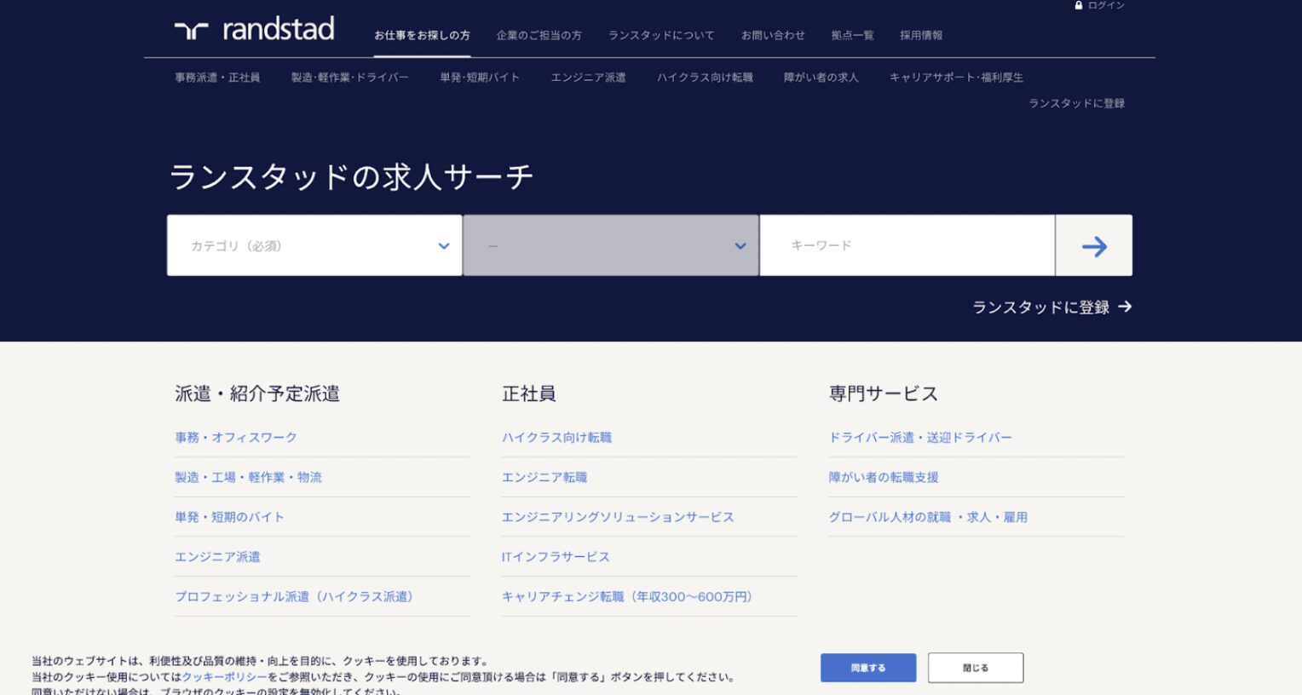Click ランスタッドの求人サーチ title
Screen dimensions: 1302x695
tap(351, 177)
